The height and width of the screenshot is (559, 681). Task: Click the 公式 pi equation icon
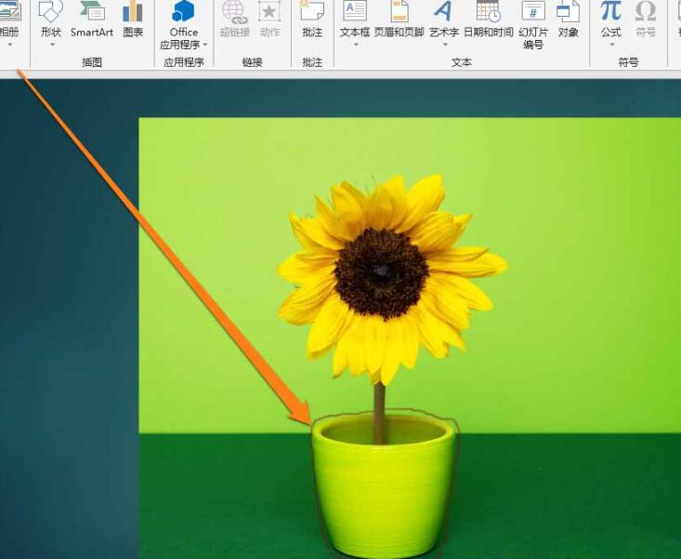point(610,13)
